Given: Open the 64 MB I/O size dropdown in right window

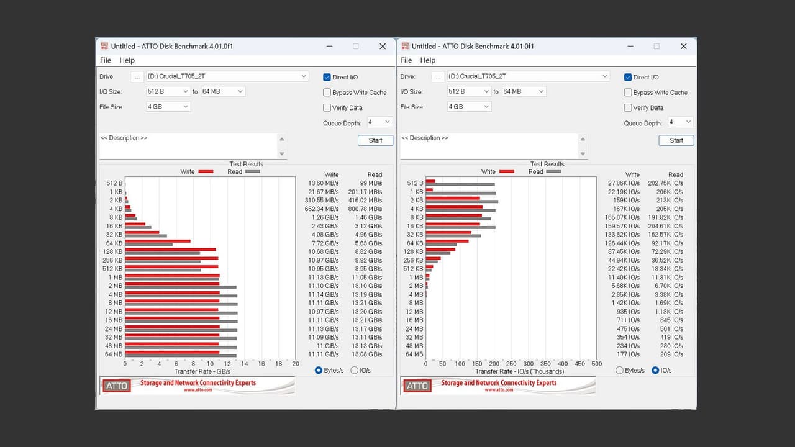Looking at the screenshot, I should pyautogui.click(x=524, y=91).
